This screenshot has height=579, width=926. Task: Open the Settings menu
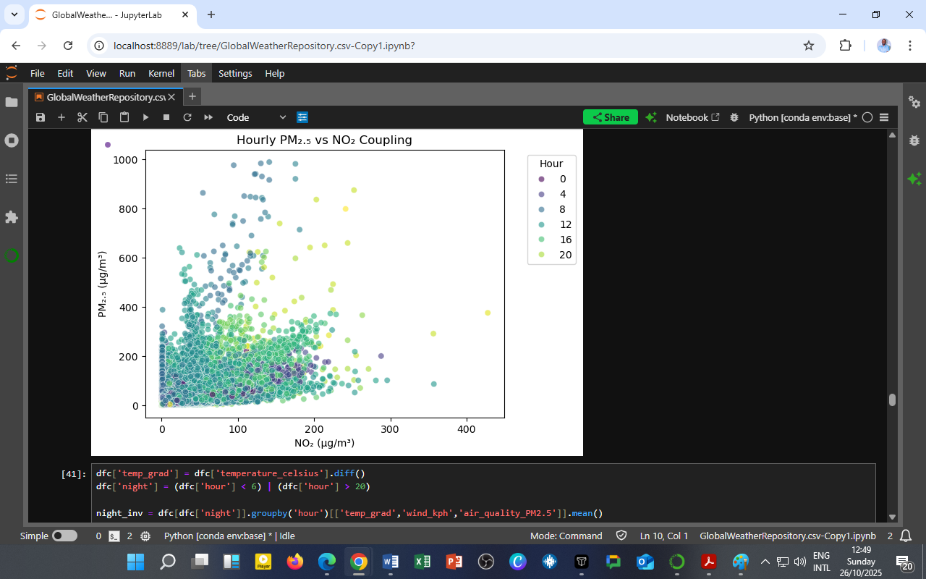coord(235,73)
